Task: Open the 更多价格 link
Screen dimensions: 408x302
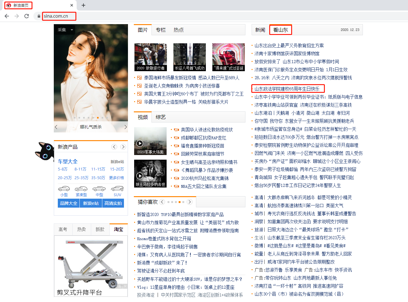Action: point(117,178)
